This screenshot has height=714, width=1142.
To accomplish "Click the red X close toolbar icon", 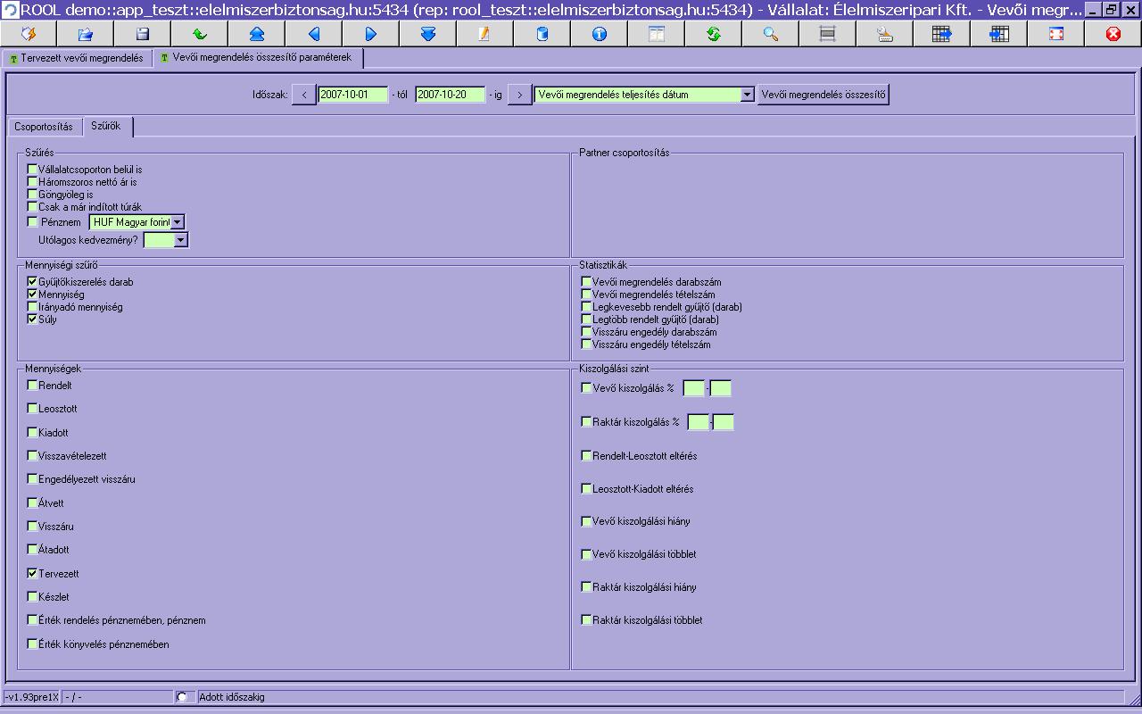I will 1113,34.
